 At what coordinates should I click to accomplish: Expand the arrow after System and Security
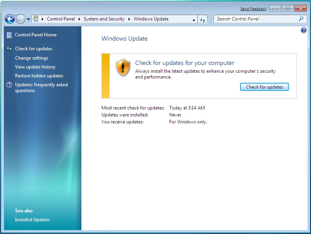[x=129, y=19]
